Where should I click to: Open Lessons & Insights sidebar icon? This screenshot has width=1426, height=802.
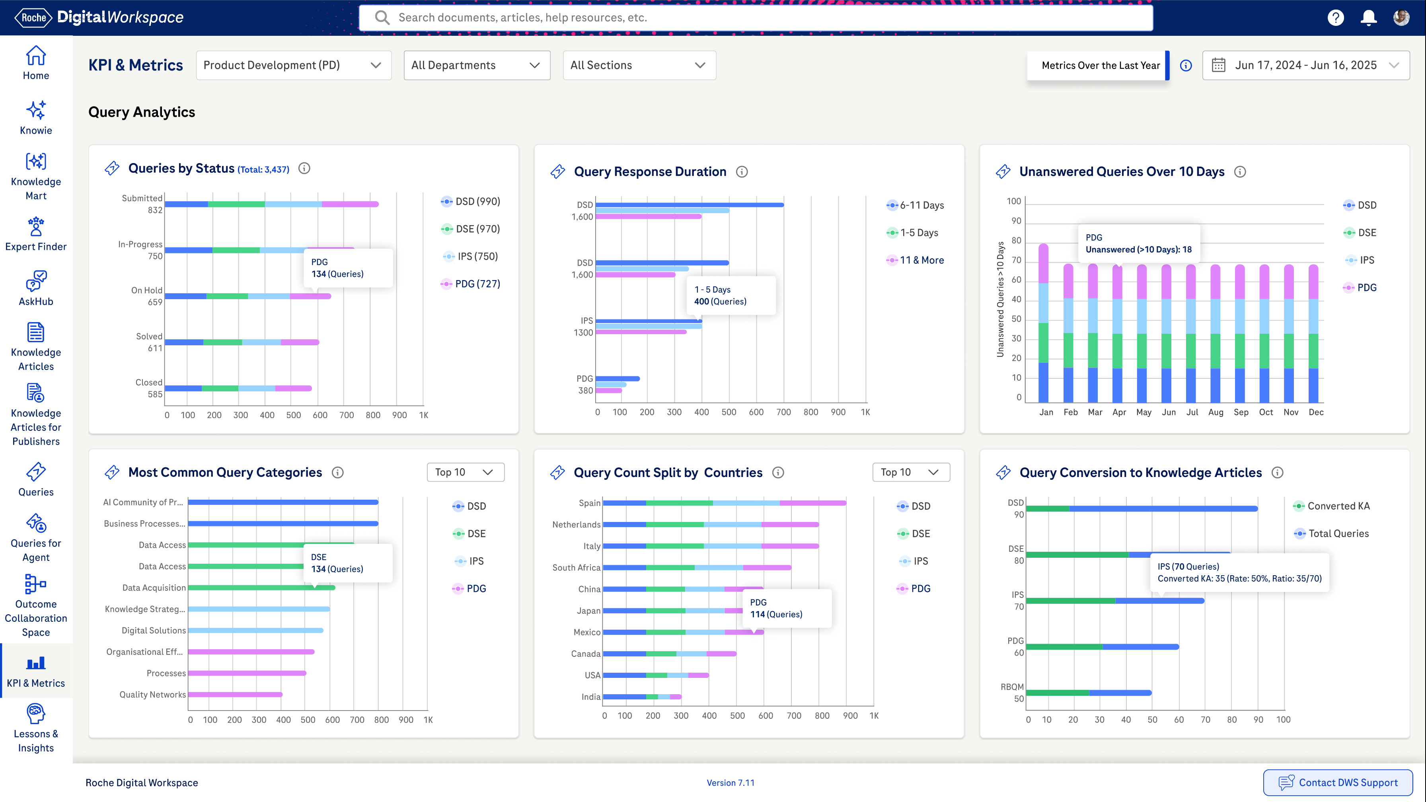36,713
